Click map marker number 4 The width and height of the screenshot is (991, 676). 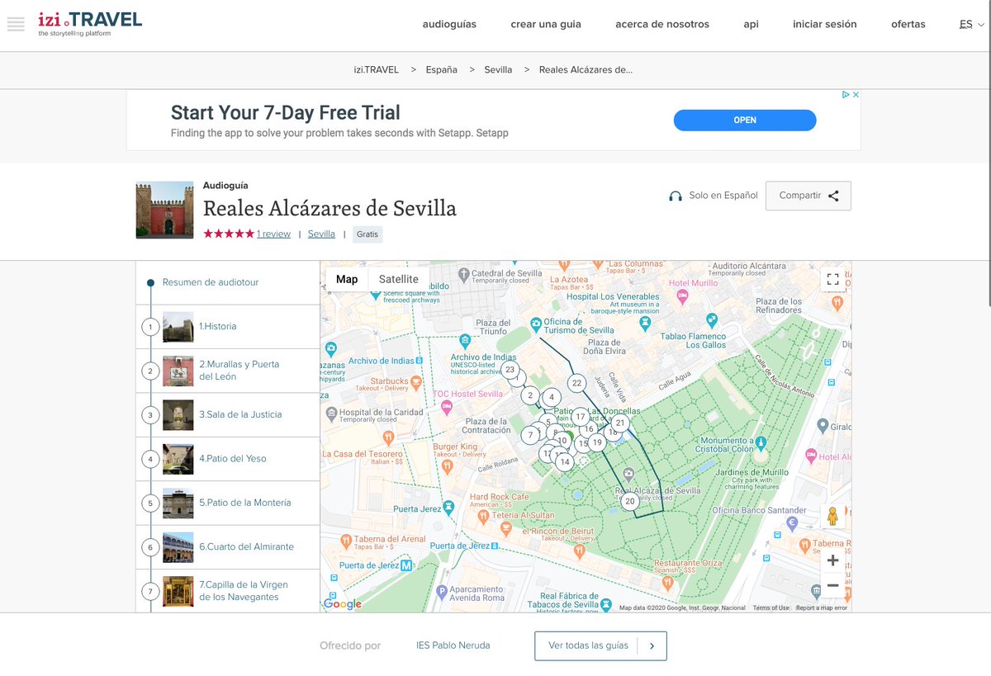pyautogui.click(x=552, y=397)
